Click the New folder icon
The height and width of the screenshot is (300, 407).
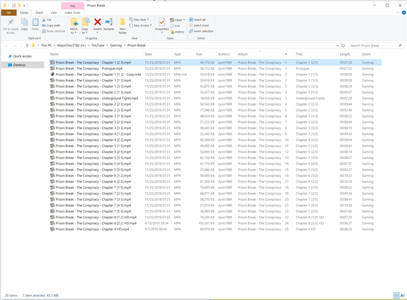tap(122, 22)
